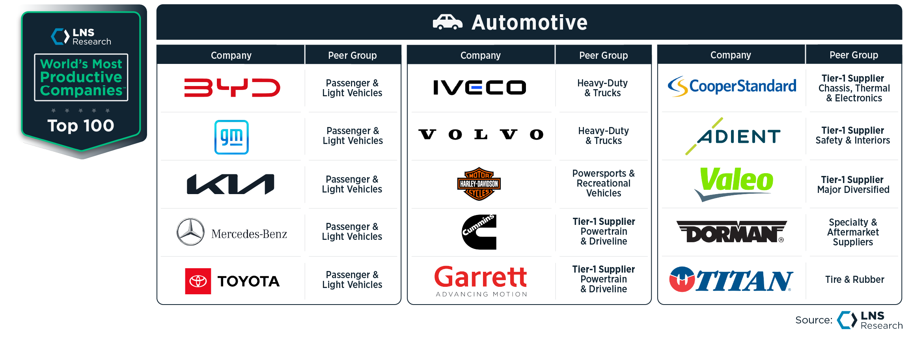Click the Dorman logo

pos(732,232)
